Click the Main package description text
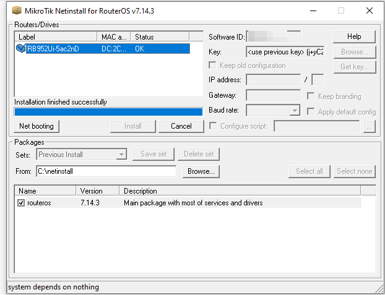 click(x=193, y=203)
